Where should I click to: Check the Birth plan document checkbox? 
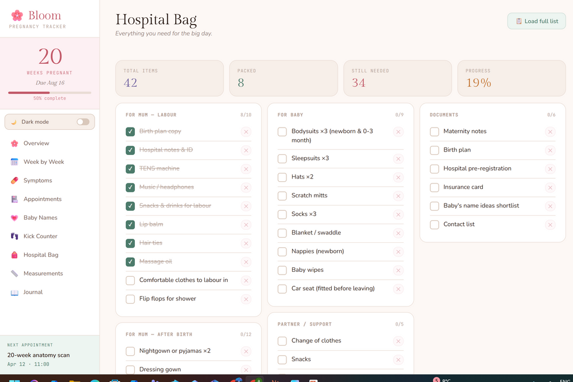pyautogui.click(x=434, y=150)
